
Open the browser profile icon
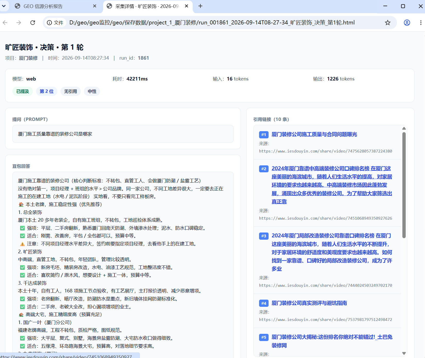point(407,23)
